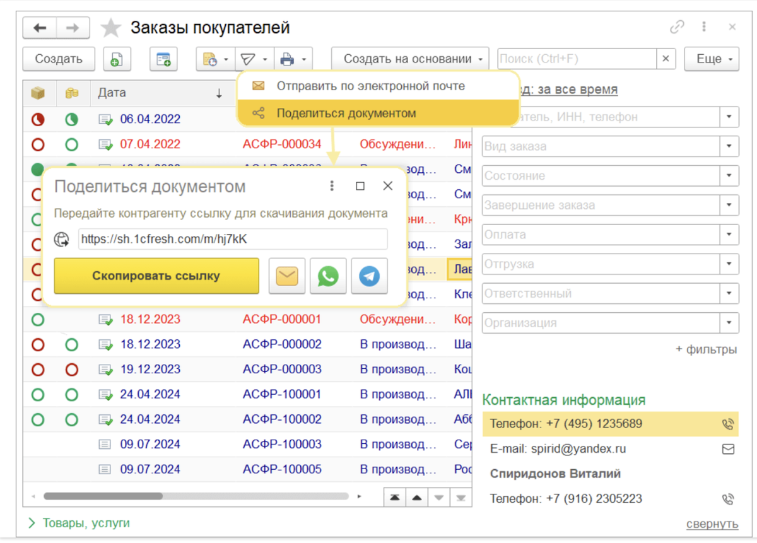Click the printer toolbar icon

[x=287, y=59]
